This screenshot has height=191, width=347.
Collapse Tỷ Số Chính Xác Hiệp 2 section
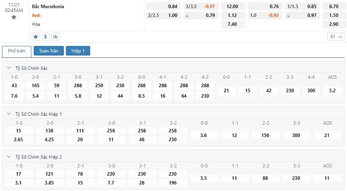point(9,157)
